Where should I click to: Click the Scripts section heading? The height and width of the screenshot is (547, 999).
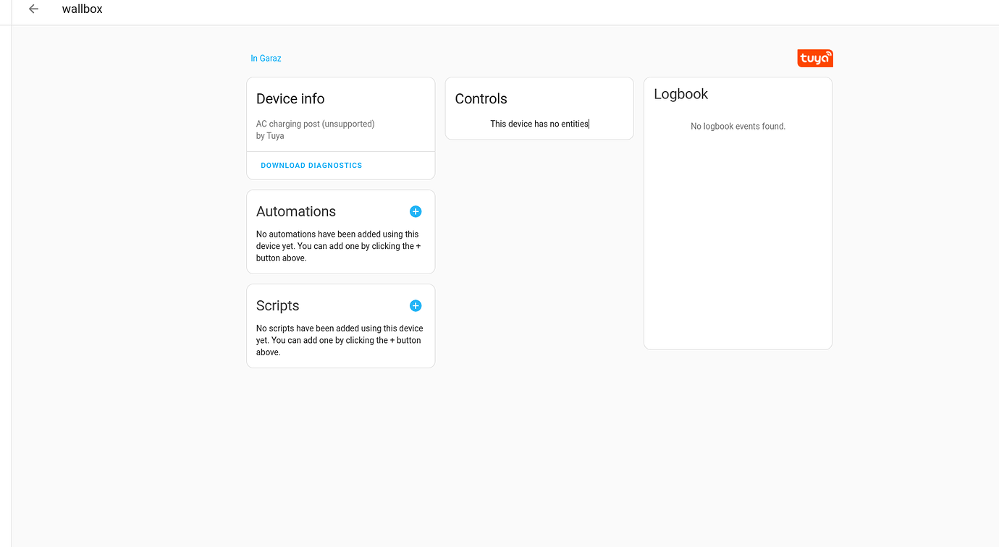click(277, 305)
